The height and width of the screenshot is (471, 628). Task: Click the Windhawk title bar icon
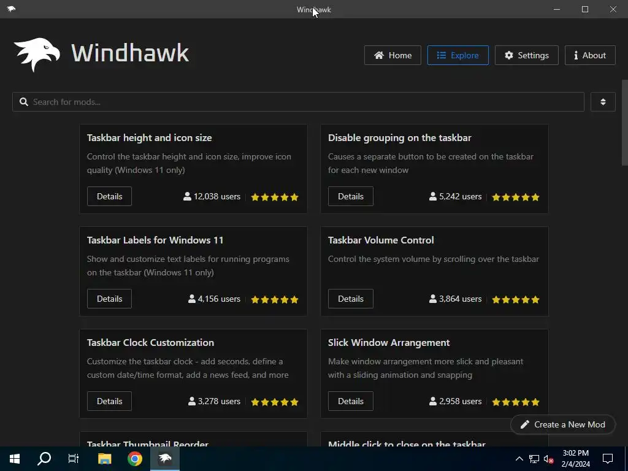tap(11, 9)
